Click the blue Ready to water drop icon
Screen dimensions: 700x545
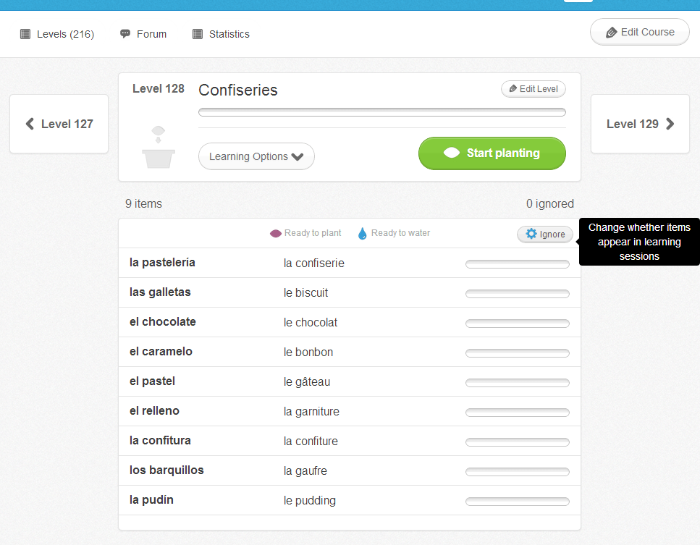point(363,234)
